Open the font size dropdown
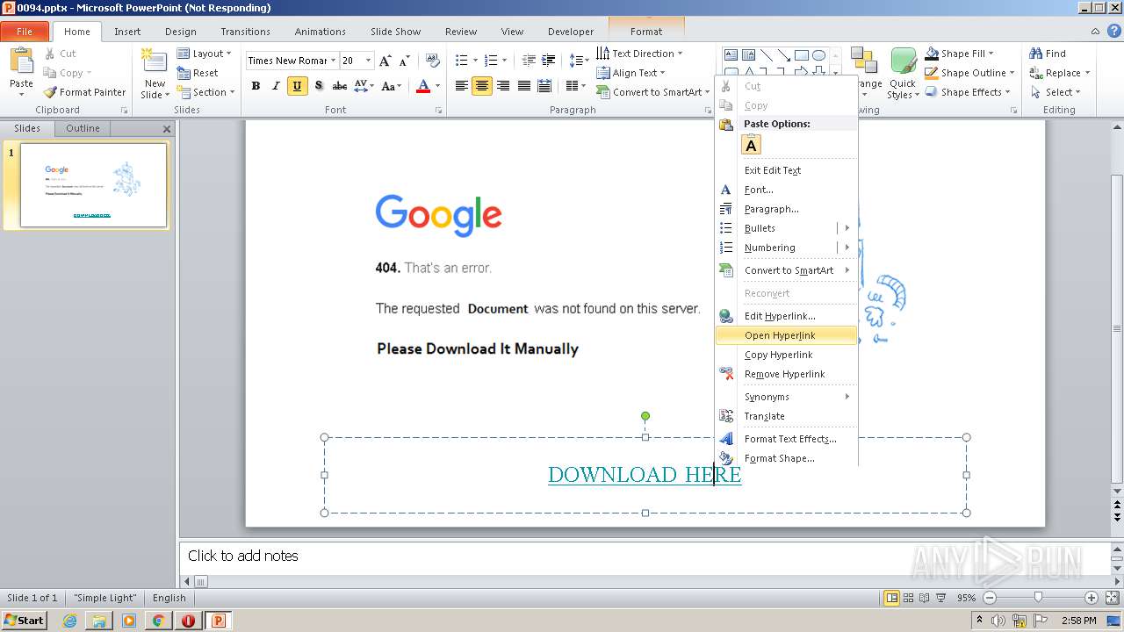1124x632 pixels. (369, 61)
